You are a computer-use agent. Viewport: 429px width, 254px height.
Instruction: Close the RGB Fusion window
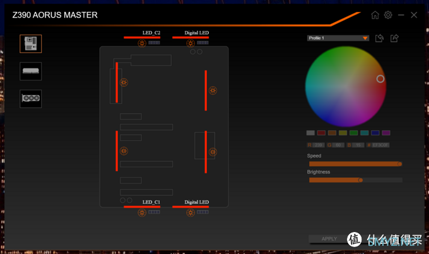(x=414, y=15)
